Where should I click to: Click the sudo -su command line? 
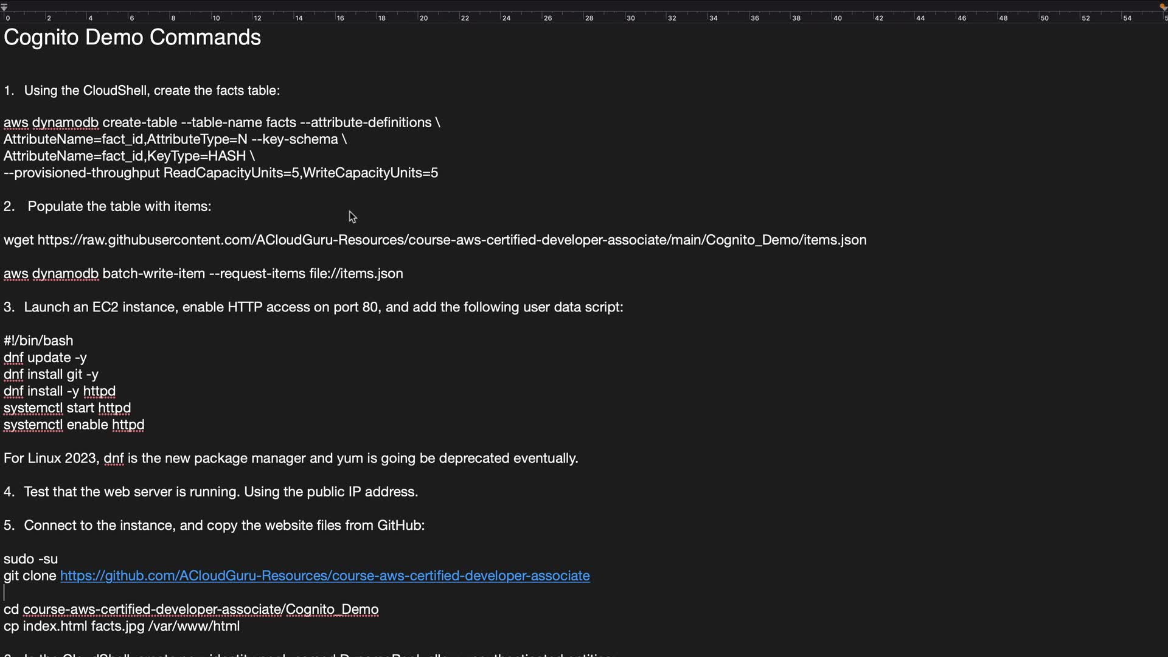[31, 559]
